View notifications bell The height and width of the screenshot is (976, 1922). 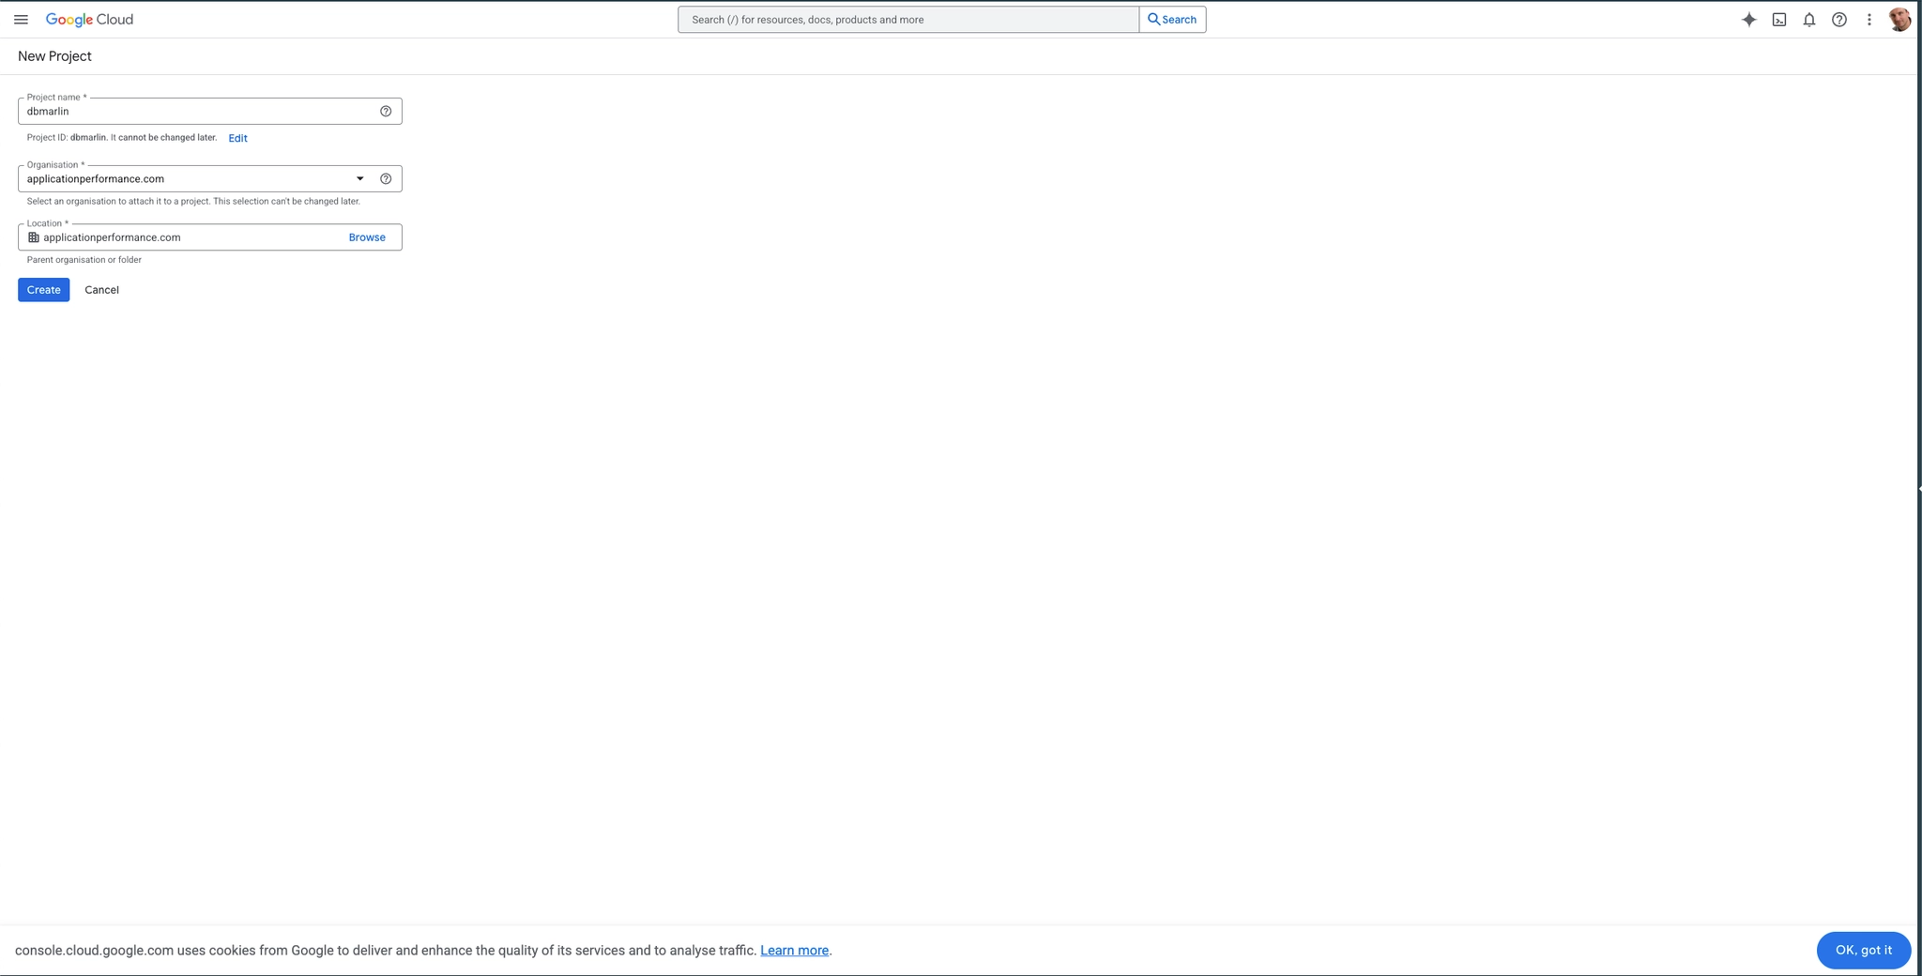pos(1808,19)
